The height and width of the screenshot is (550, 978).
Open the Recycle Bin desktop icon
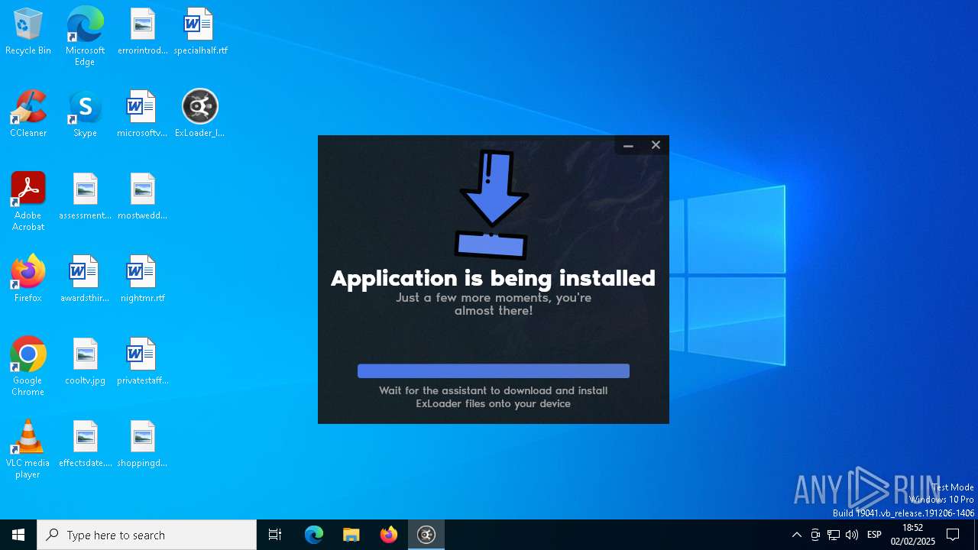click(x=28, y=32)
